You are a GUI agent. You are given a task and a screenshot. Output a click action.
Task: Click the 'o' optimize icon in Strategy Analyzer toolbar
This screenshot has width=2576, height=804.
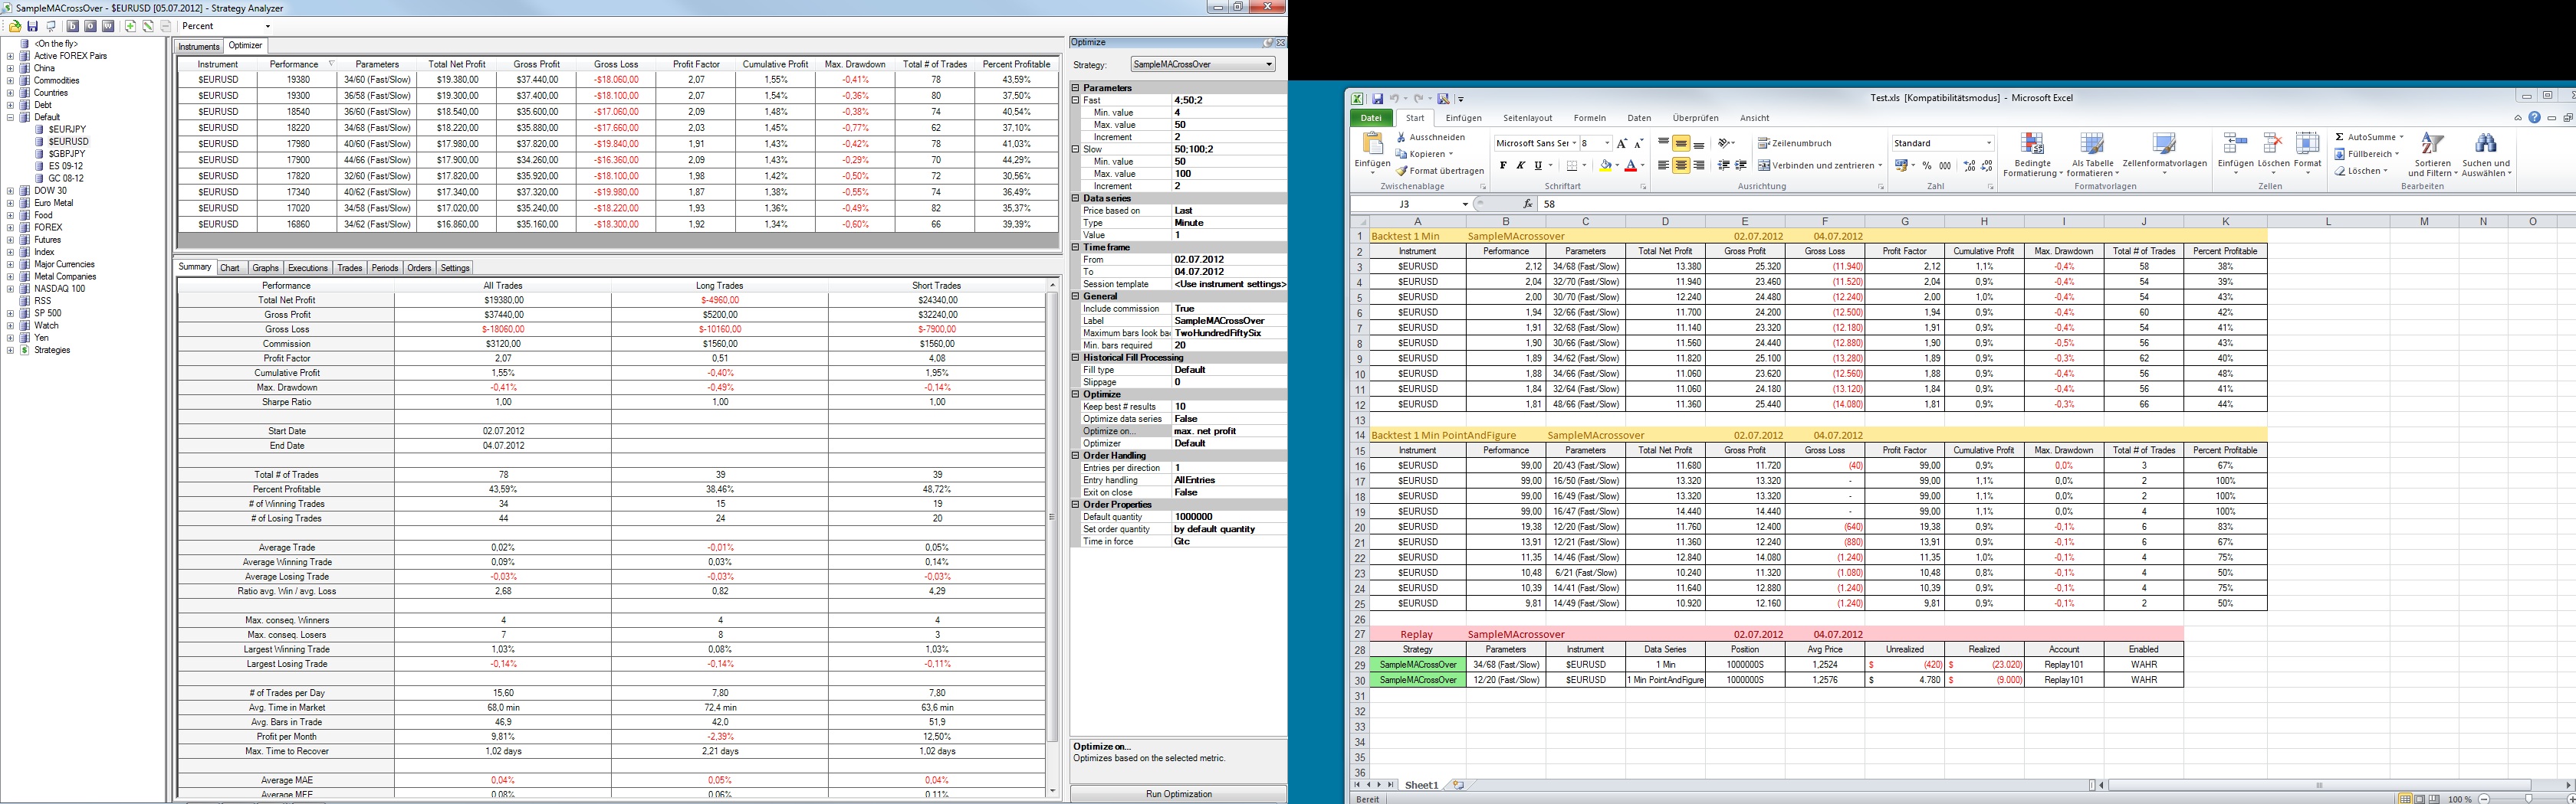[90, 26]
